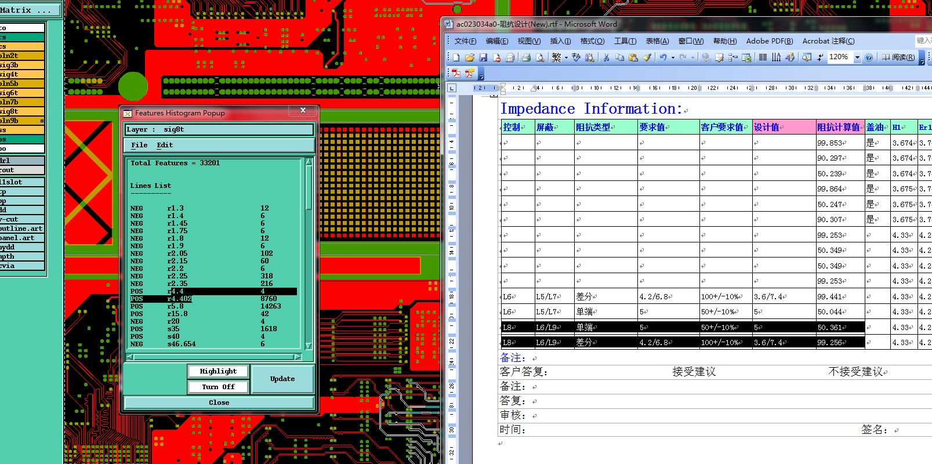Image resolution: width=932 pixels, height=464 pixels.
Task: Click the Tables and Borders icon
Action: [719, 57]
